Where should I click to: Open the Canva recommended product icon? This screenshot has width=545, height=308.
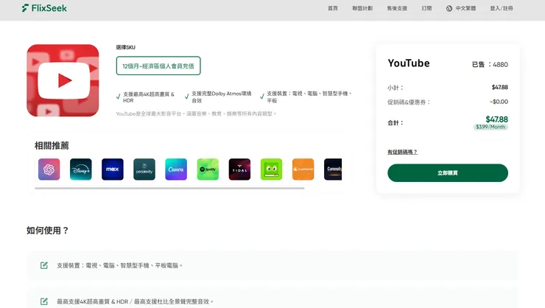176,169
